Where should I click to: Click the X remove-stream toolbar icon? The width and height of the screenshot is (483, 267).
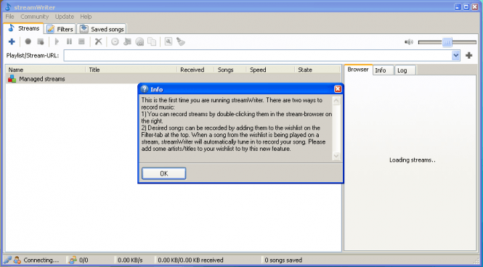pyautogui.click(x=98, y=41)
